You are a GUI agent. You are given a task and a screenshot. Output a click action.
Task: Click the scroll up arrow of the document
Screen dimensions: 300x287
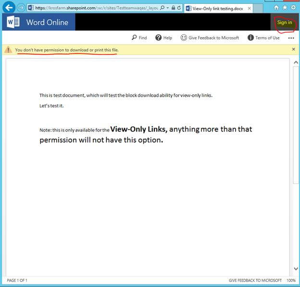pos(296,62)
